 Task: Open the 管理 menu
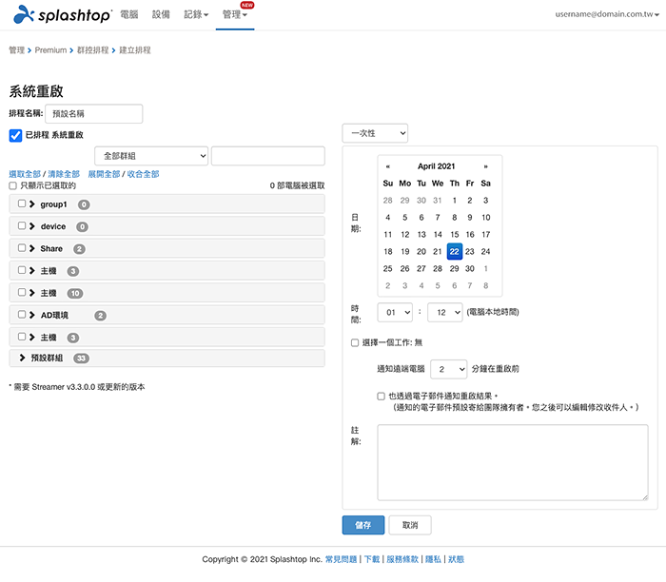(x=234, y=15)
